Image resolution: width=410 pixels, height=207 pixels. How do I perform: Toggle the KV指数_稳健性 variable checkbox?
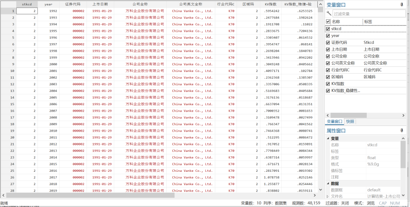(328, 91)
